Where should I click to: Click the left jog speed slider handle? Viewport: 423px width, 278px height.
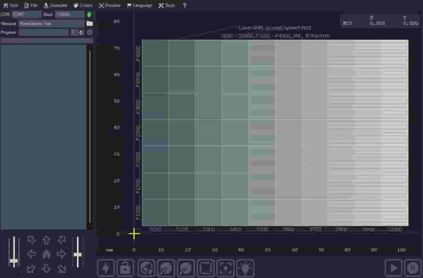[x=14, y=260]
